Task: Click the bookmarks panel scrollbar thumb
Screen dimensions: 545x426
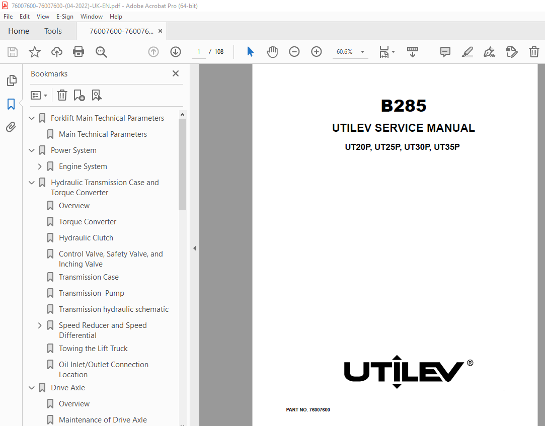Action: pos(183,164)
